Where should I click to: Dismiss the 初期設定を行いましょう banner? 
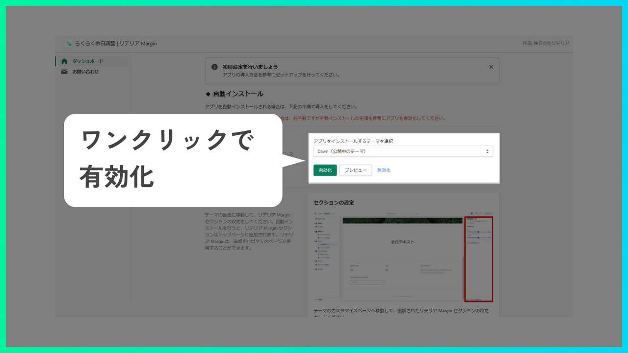pyautogui.click(x=491, y=67)
